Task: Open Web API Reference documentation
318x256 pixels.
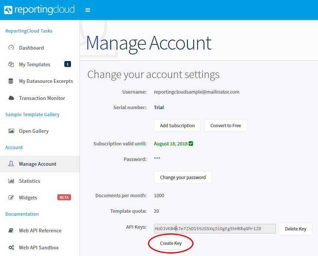Action: 40,230
